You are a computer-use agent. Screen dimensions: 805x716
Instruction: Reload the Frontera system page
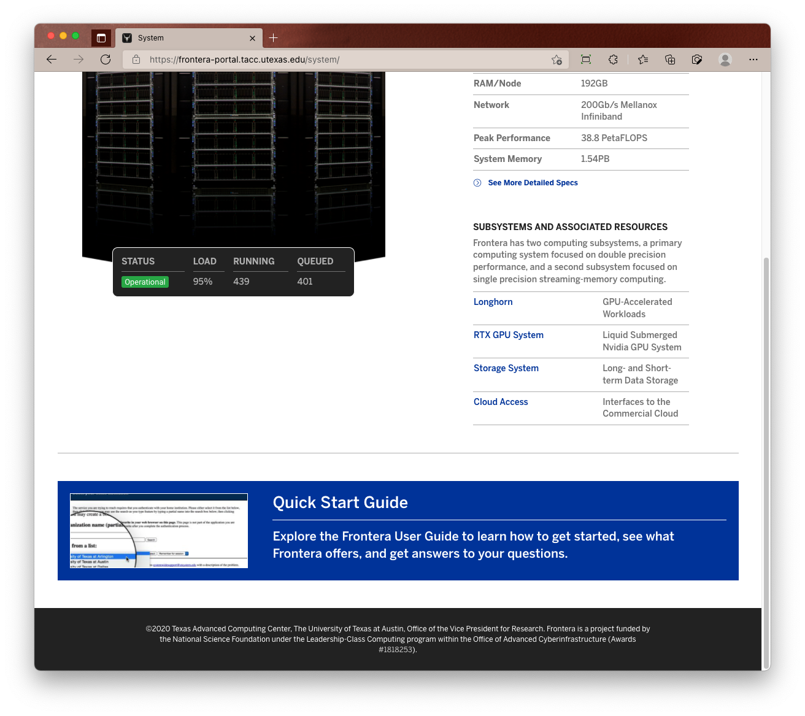pyautogui.click(x=106, y=60)
